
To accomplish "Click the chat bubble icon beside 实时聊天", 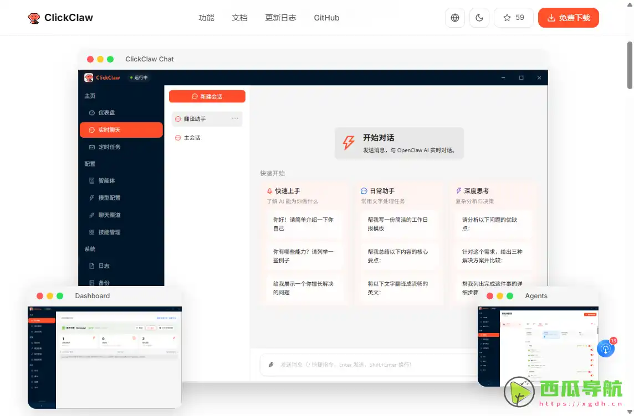I will tap(92, 130).
